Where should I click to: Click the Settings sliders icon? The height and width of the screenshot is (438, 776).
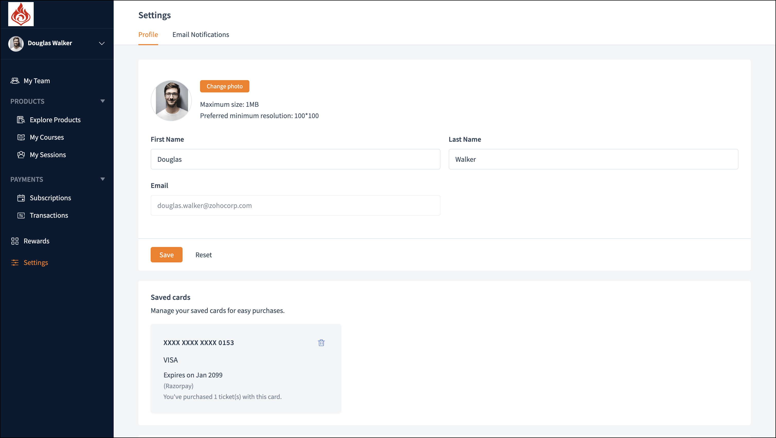[15, 263]
